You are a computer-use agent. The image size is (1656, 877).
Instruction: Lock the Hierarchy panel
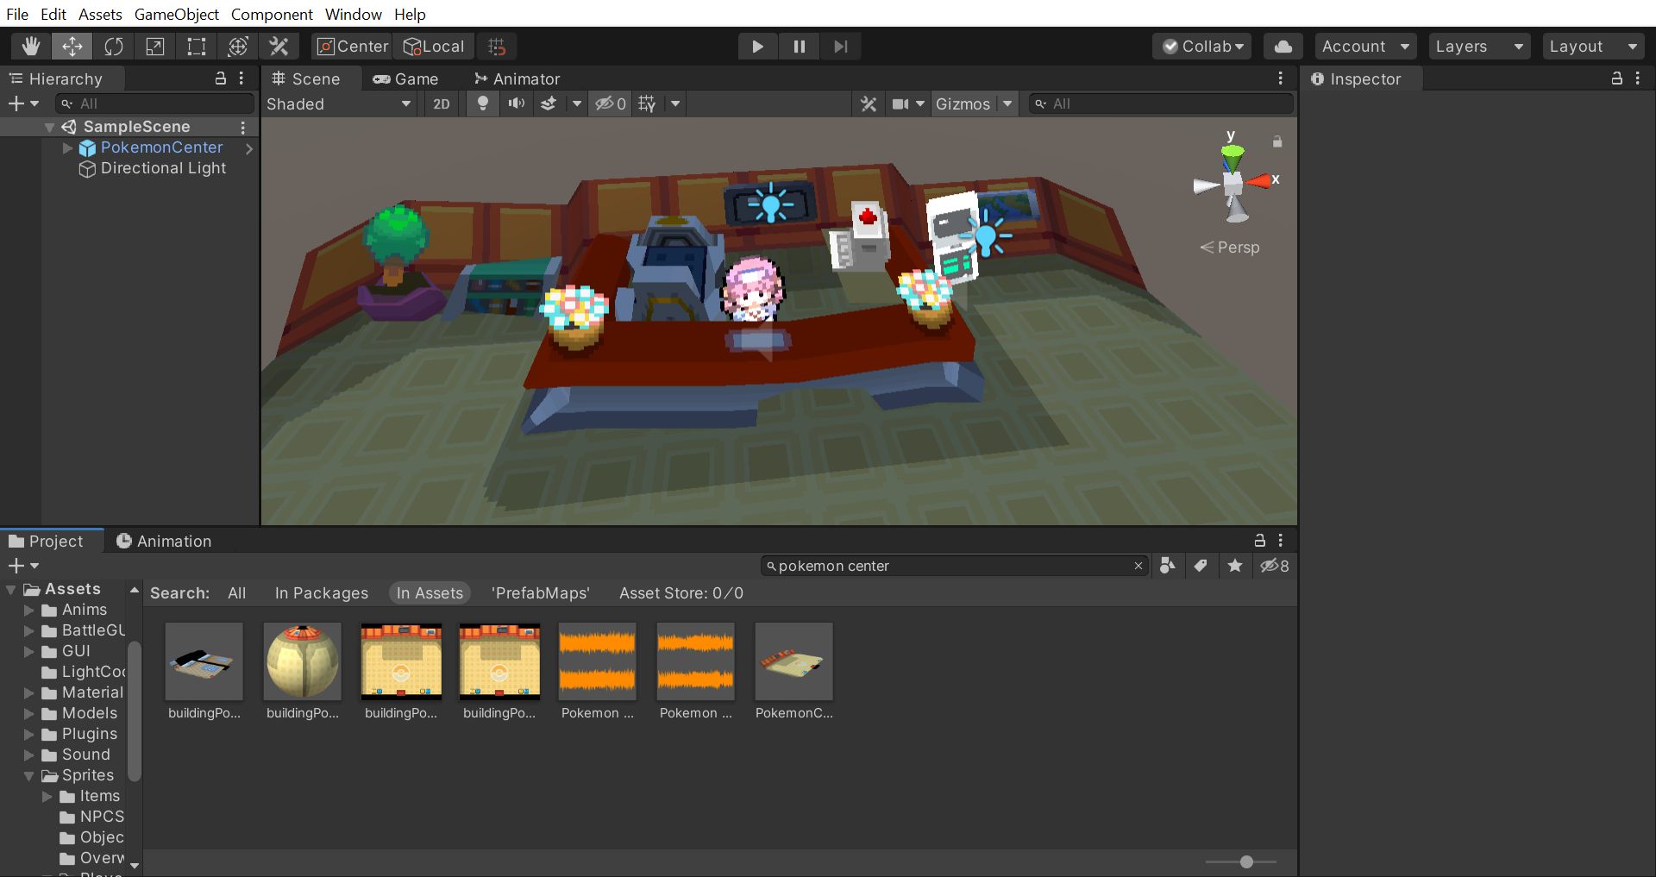pyautogui.click(x=221, y=78)
